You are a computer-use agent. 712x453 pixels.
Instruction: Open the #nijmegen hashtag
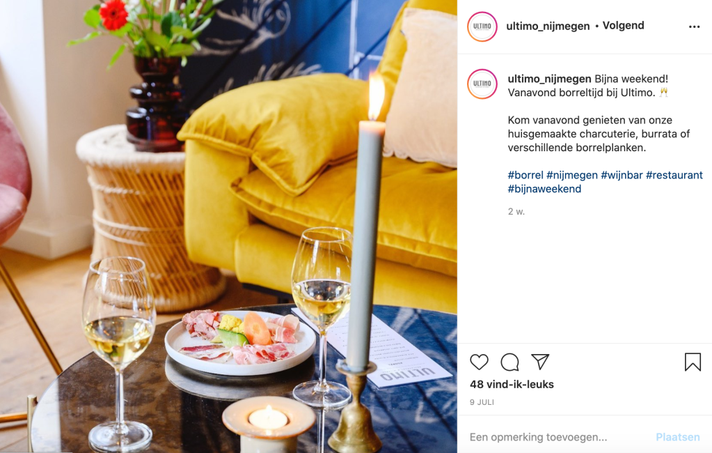point(572,175)
